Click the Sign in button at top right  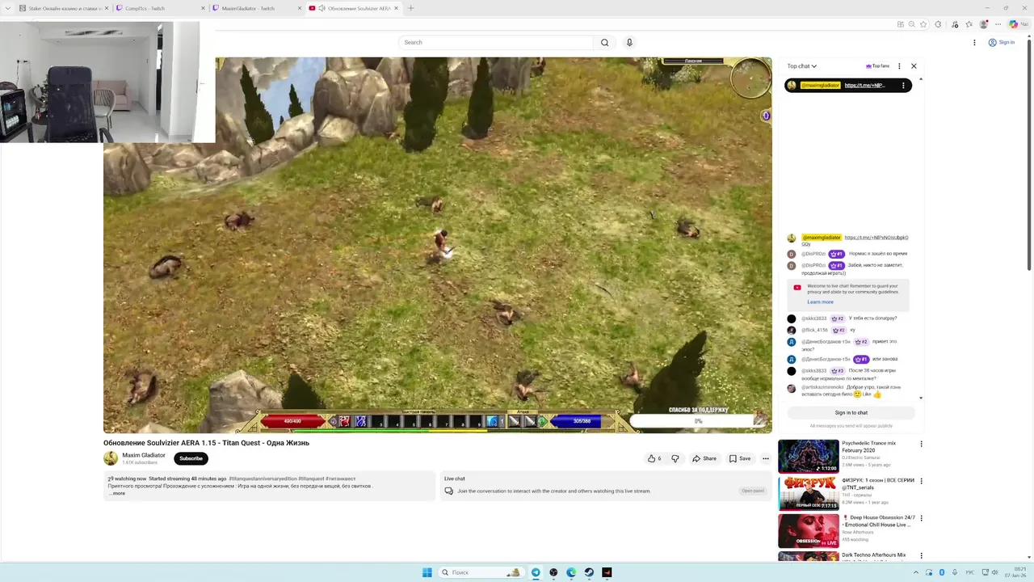click(1002, 42)
